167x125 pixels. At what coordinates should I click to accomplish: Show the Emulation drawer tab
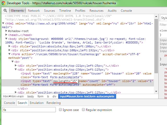click(x=37, y=103)
